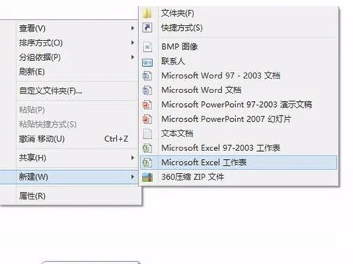Click the PowerPoint 2007 幻灯片 icon
This screenshot has width=353, height=264.
click(x=147, y=120)
